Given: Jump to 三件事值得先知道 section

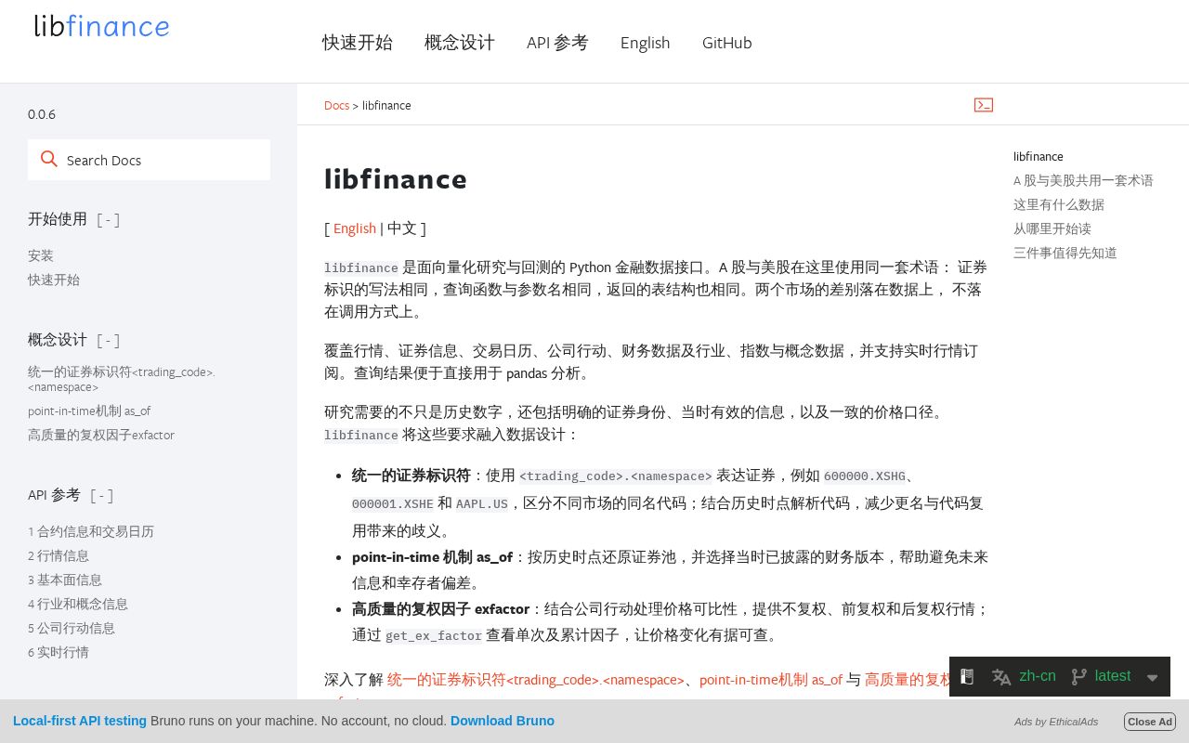Looking at the screenshot, I should pyautogui.click(x=1065, y=253).
